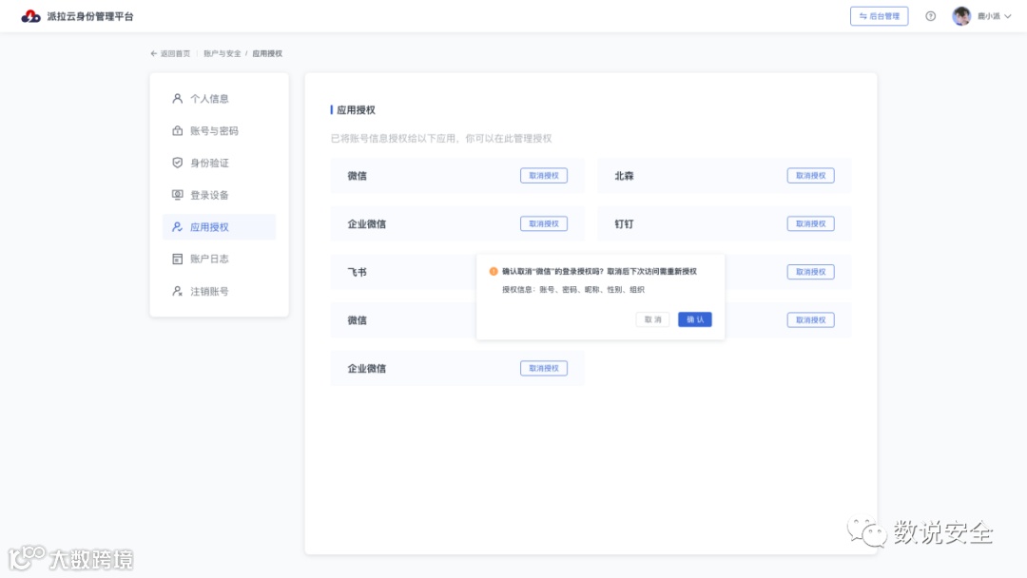Open the 身份验证 menu item

click(x=219, y=163)
